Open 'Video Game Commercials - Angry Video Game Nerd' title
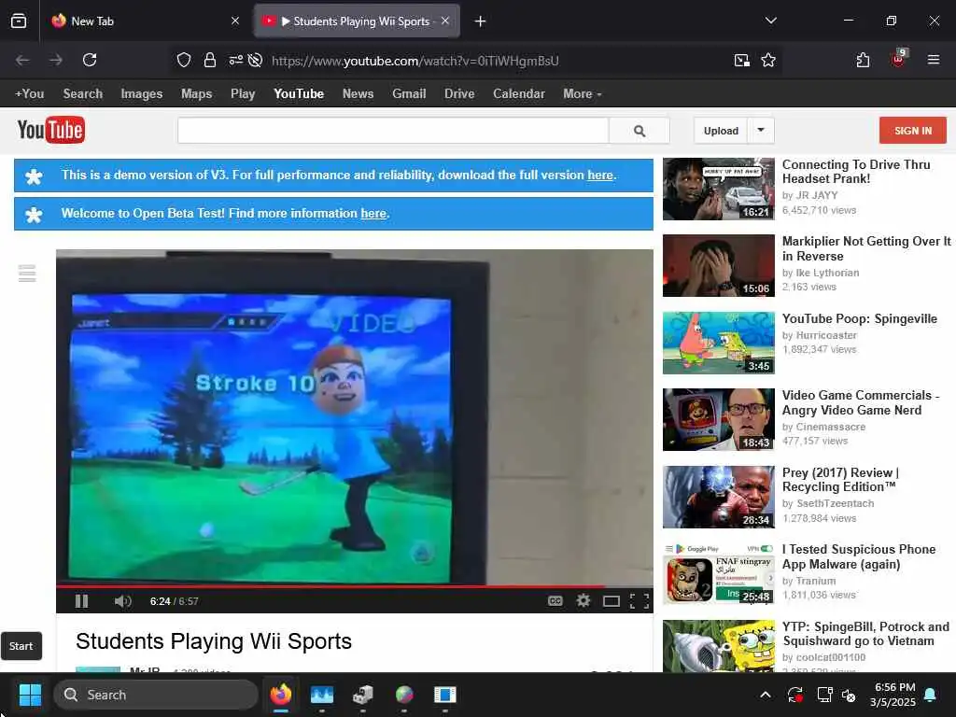Image resolution: width=956 pixels, height=717 pixels. (x=860, y=402)
